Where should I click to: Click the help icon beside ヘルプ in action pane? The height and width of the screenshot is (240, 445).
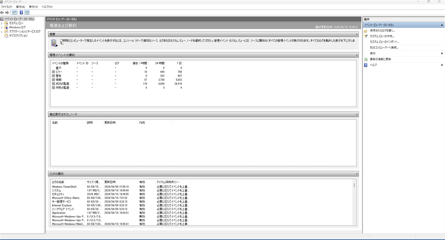(x=366, y=65)
